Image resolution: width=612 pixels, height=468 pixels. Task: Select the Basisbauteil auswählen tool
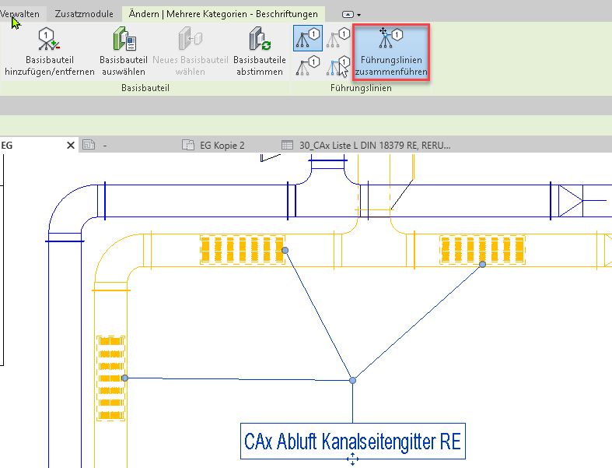click(x=123, y=40)
